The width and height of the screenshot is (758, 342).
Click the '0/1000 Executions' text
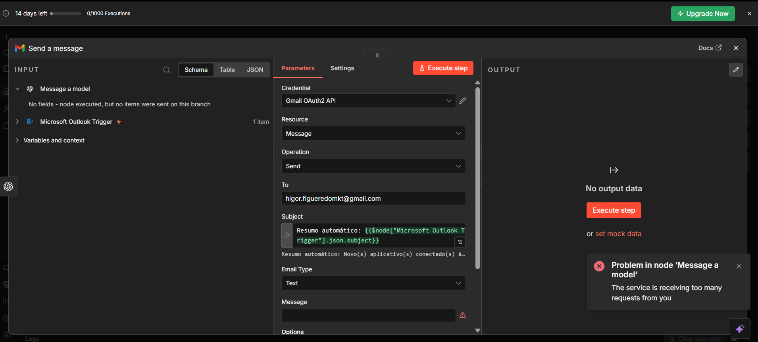point(109,13)
